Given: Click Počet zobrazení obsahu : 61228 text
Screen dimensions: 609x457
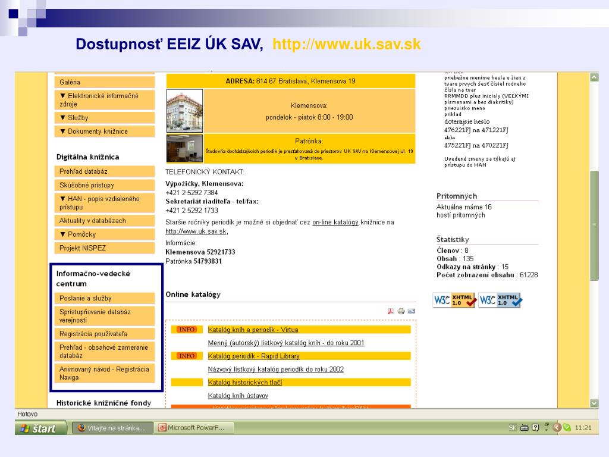Looking at the screenshot, I should pos(487,275).
